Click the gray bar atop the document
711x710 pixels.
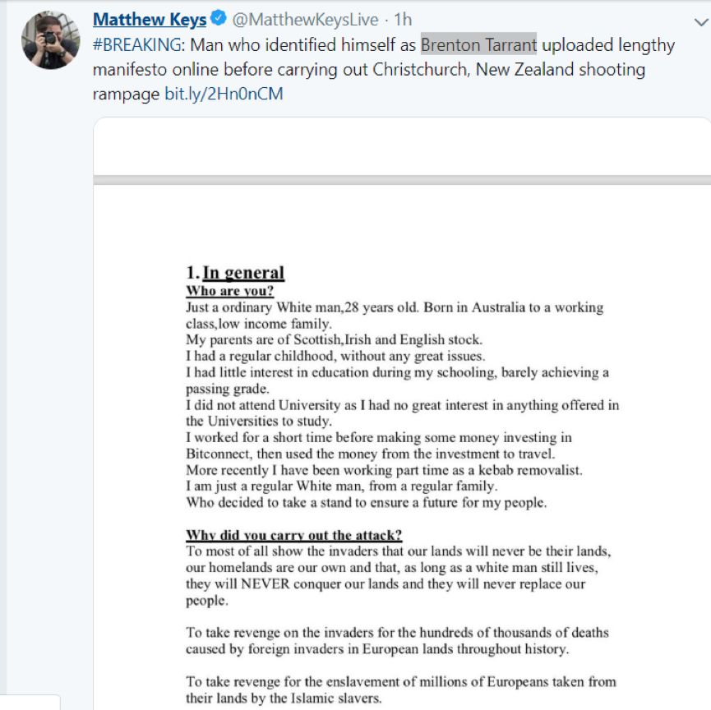click(x=403, y=179)
